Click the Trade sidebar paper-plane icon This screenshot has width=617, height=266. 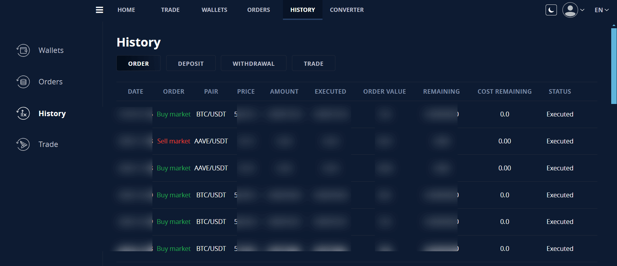pyautogui.click(x=23, y=144)
